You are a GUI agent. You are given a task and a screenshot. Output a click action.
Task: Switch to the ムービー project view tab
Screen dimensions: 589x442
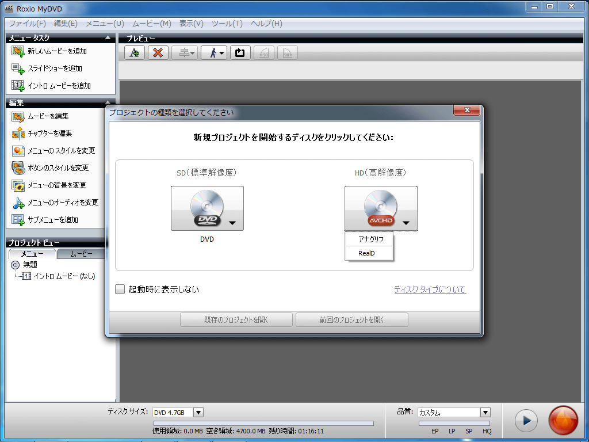(81, 254)
